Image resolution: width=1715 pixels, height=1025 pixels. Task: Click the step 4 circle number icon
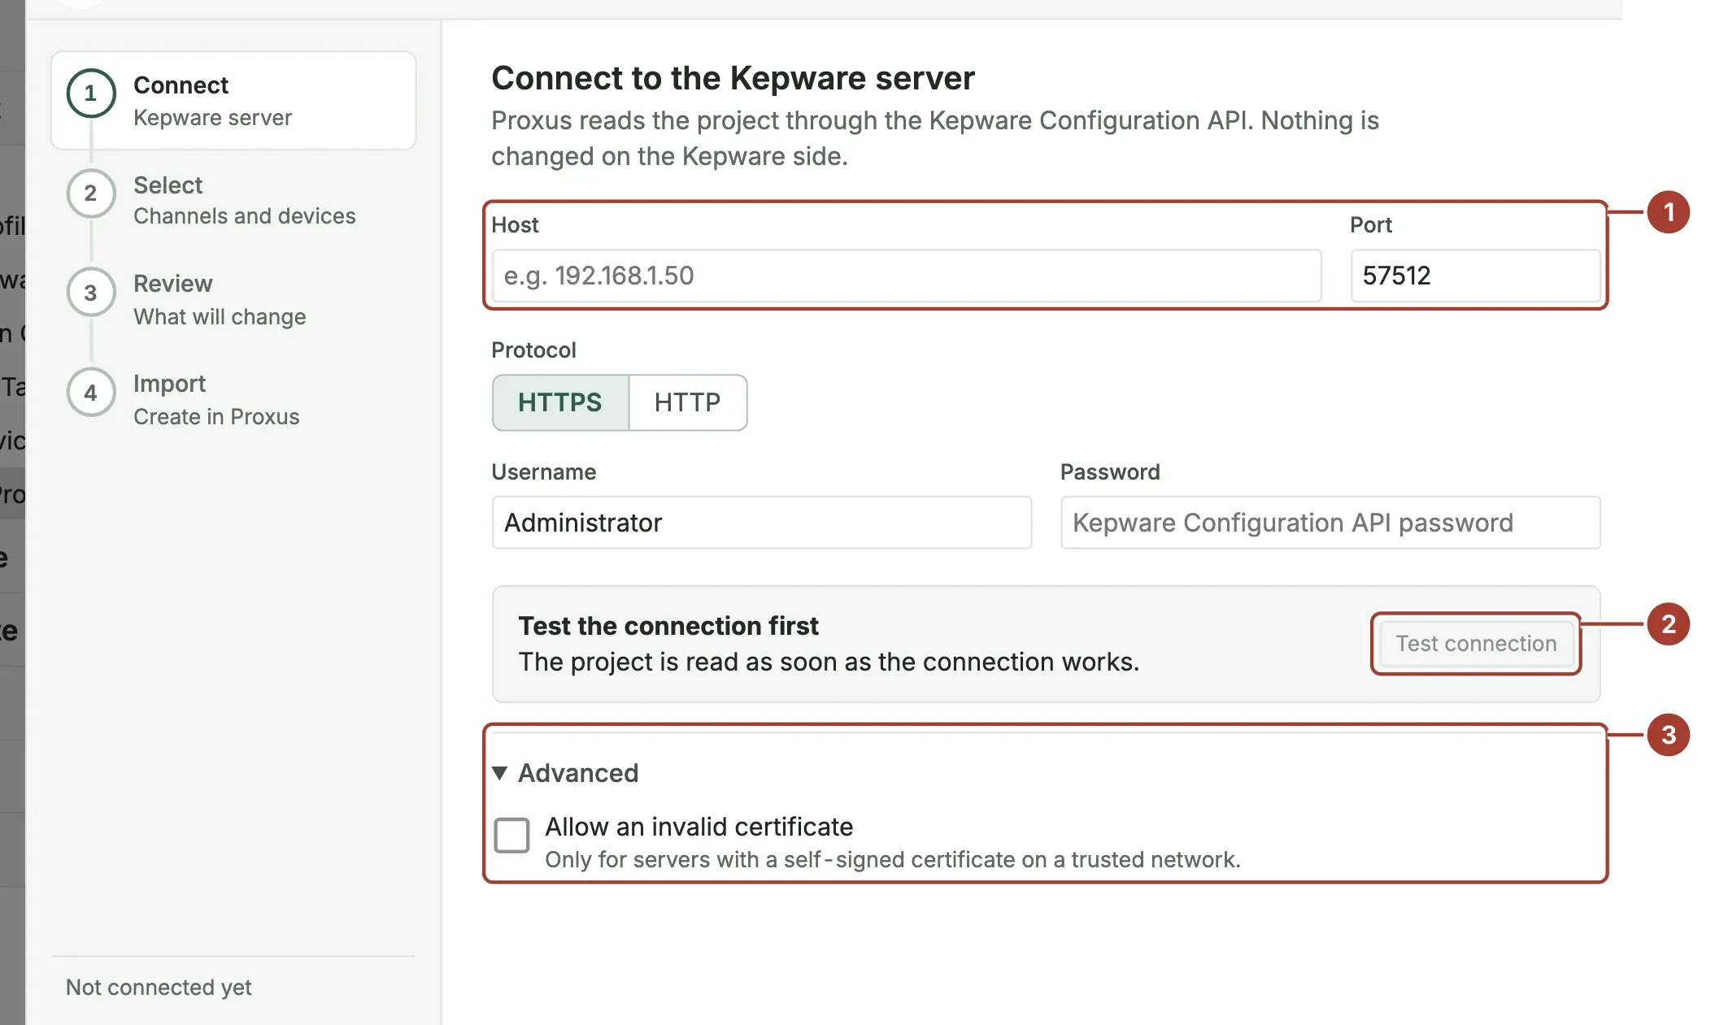coord(91,393)
